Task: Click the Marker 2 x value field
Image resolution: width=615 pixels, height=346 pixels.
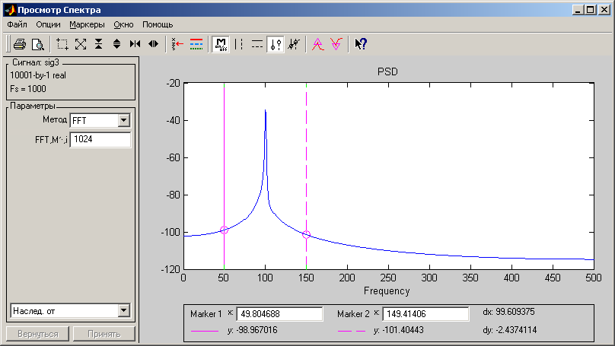Action: (425, 314)
